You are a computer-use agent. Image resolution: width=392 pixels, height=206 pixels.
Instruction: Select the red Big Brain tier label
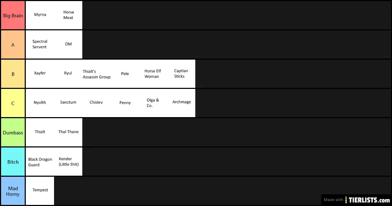coord(13,15)
